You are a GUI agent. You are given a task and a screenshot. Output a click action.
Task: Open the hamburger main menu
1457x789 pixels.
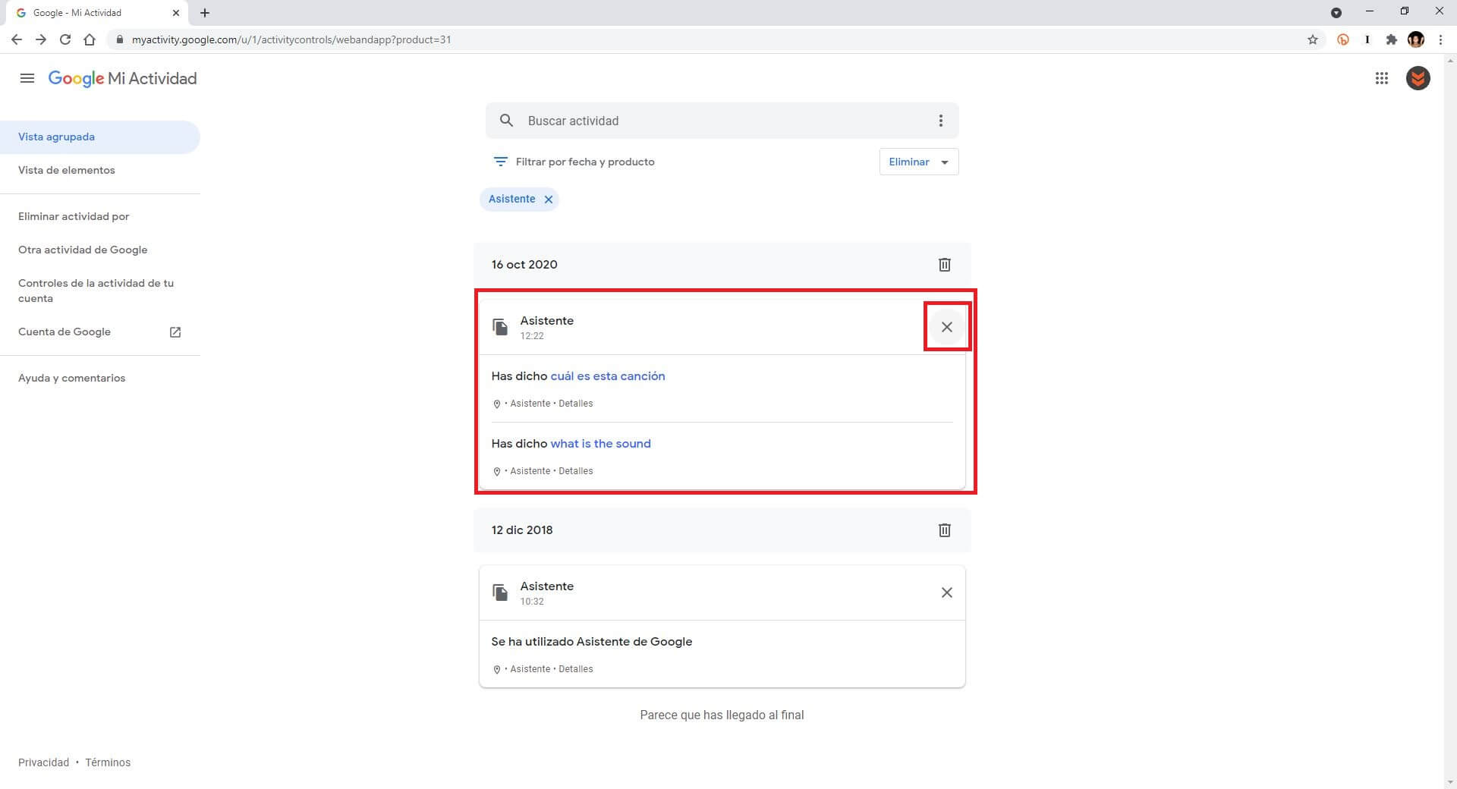coord(27,78)
